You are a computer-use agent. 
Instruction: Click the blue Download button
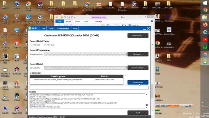pos(138,82)
